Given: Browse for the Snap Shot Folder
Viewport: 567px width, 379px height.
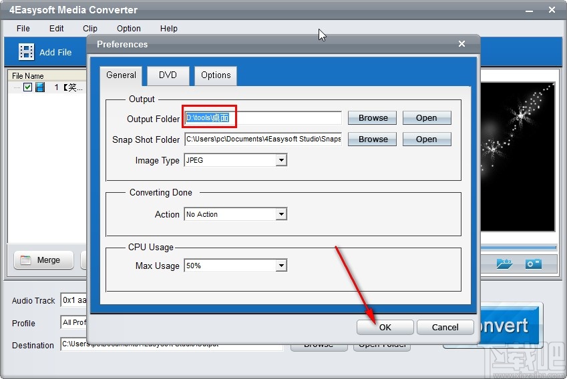Looking at the screenshot, I should pyautogui.click(x=373, y=139).
